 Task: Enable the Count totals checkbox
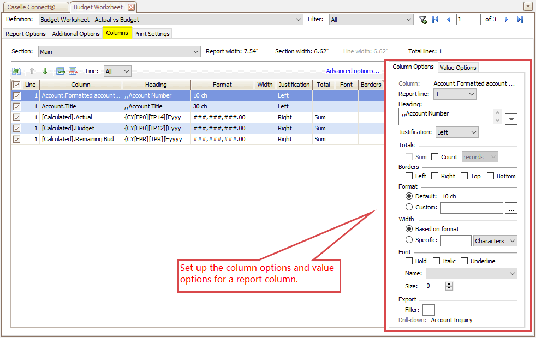pos(435,157)
